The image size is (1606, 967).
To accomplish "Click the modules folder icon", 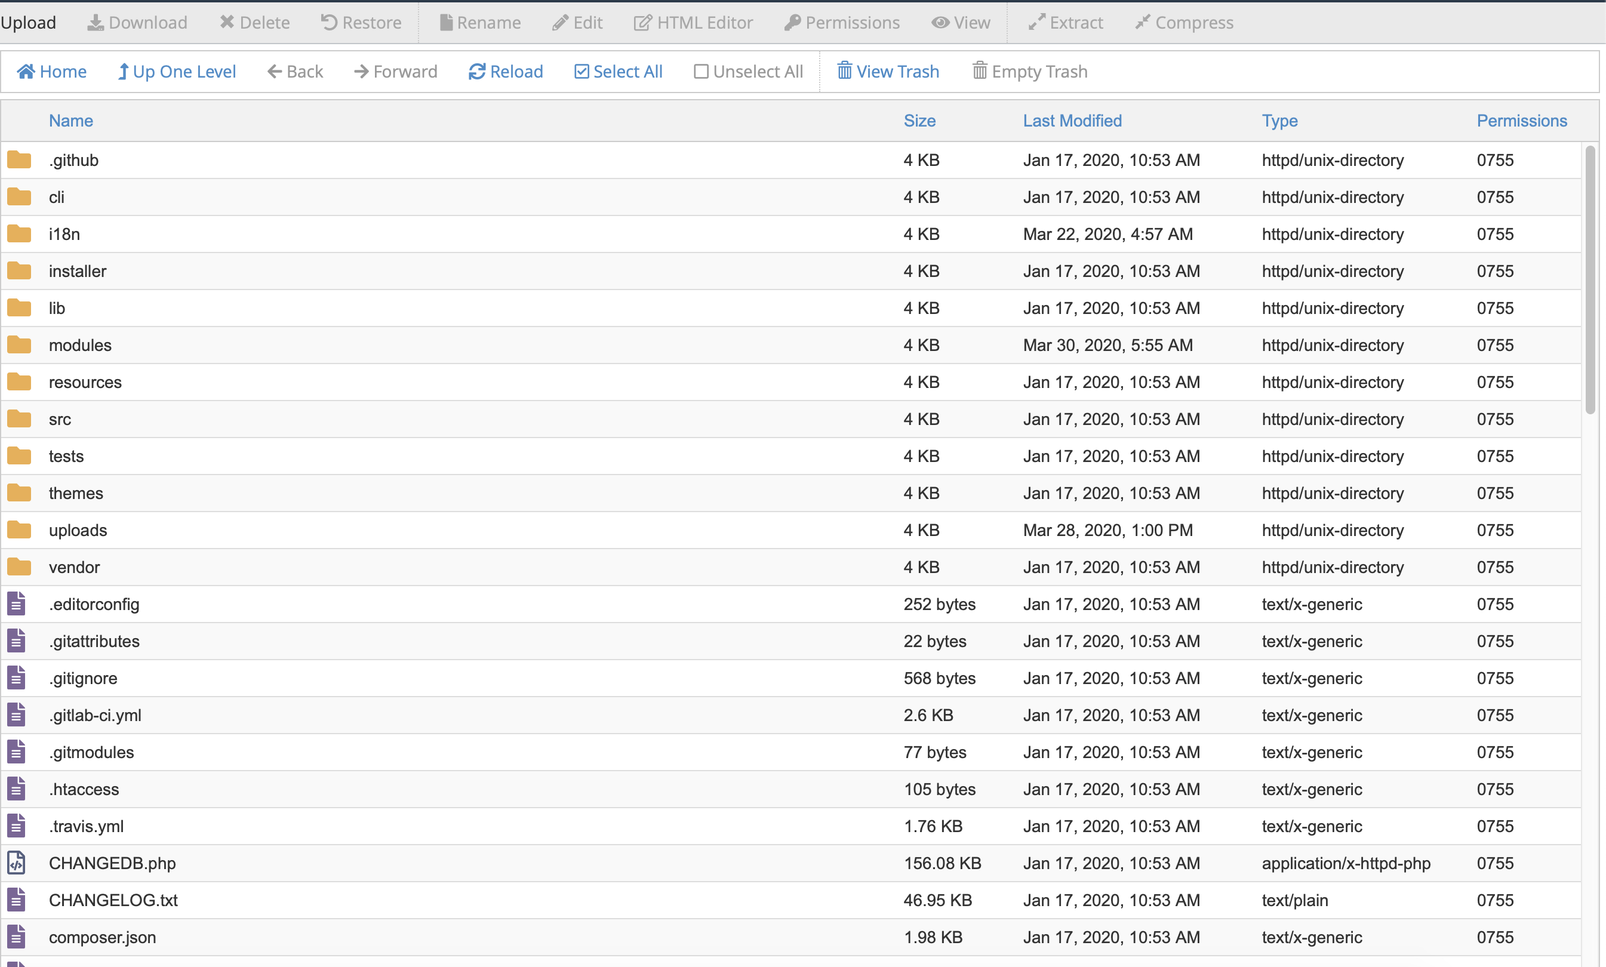I will point(20,344).
